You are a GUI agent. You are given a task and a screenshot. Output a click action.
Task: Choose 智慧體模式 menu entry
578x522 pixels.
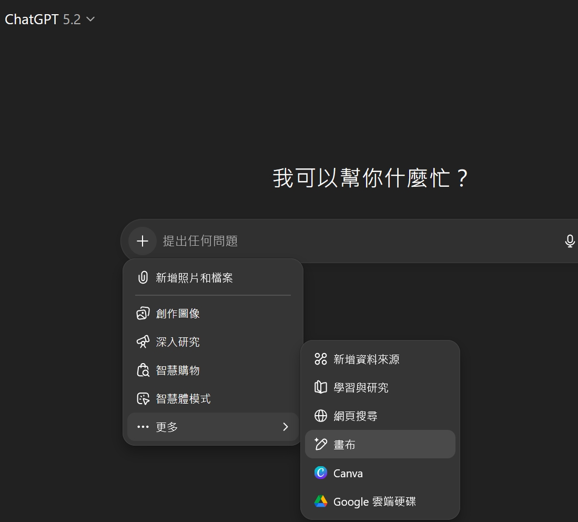coord(183,399)
